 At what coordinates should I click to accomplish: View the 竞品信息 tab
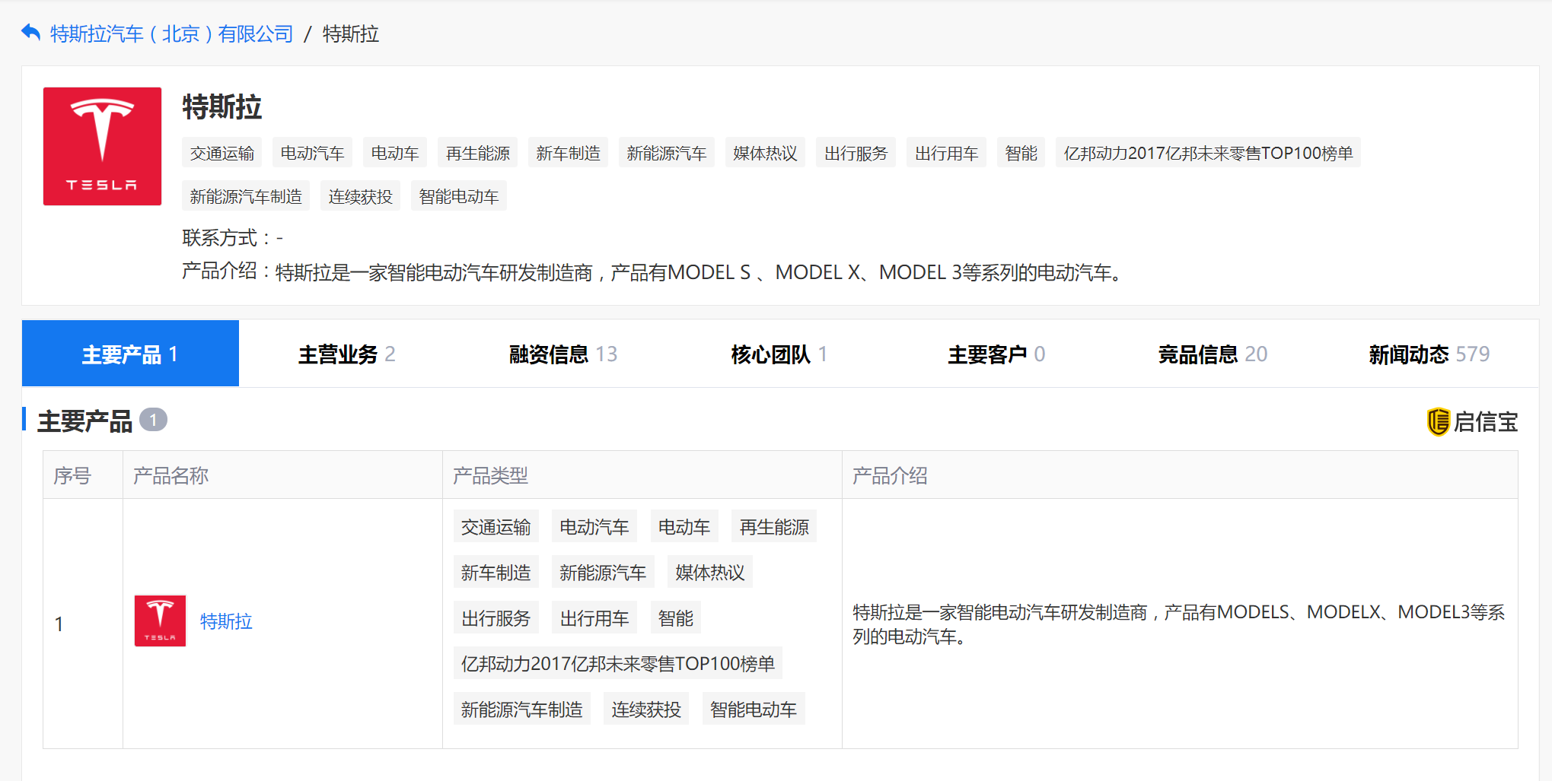1213,354
